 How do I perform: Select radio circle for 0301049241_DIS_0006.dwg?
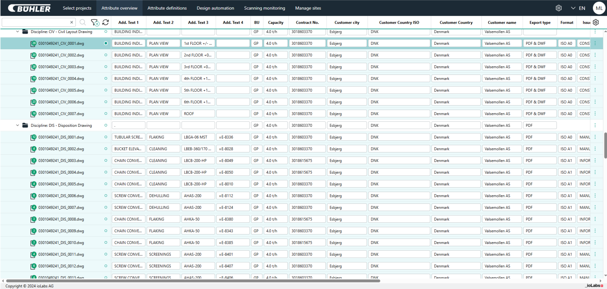(x=106, y=196)
